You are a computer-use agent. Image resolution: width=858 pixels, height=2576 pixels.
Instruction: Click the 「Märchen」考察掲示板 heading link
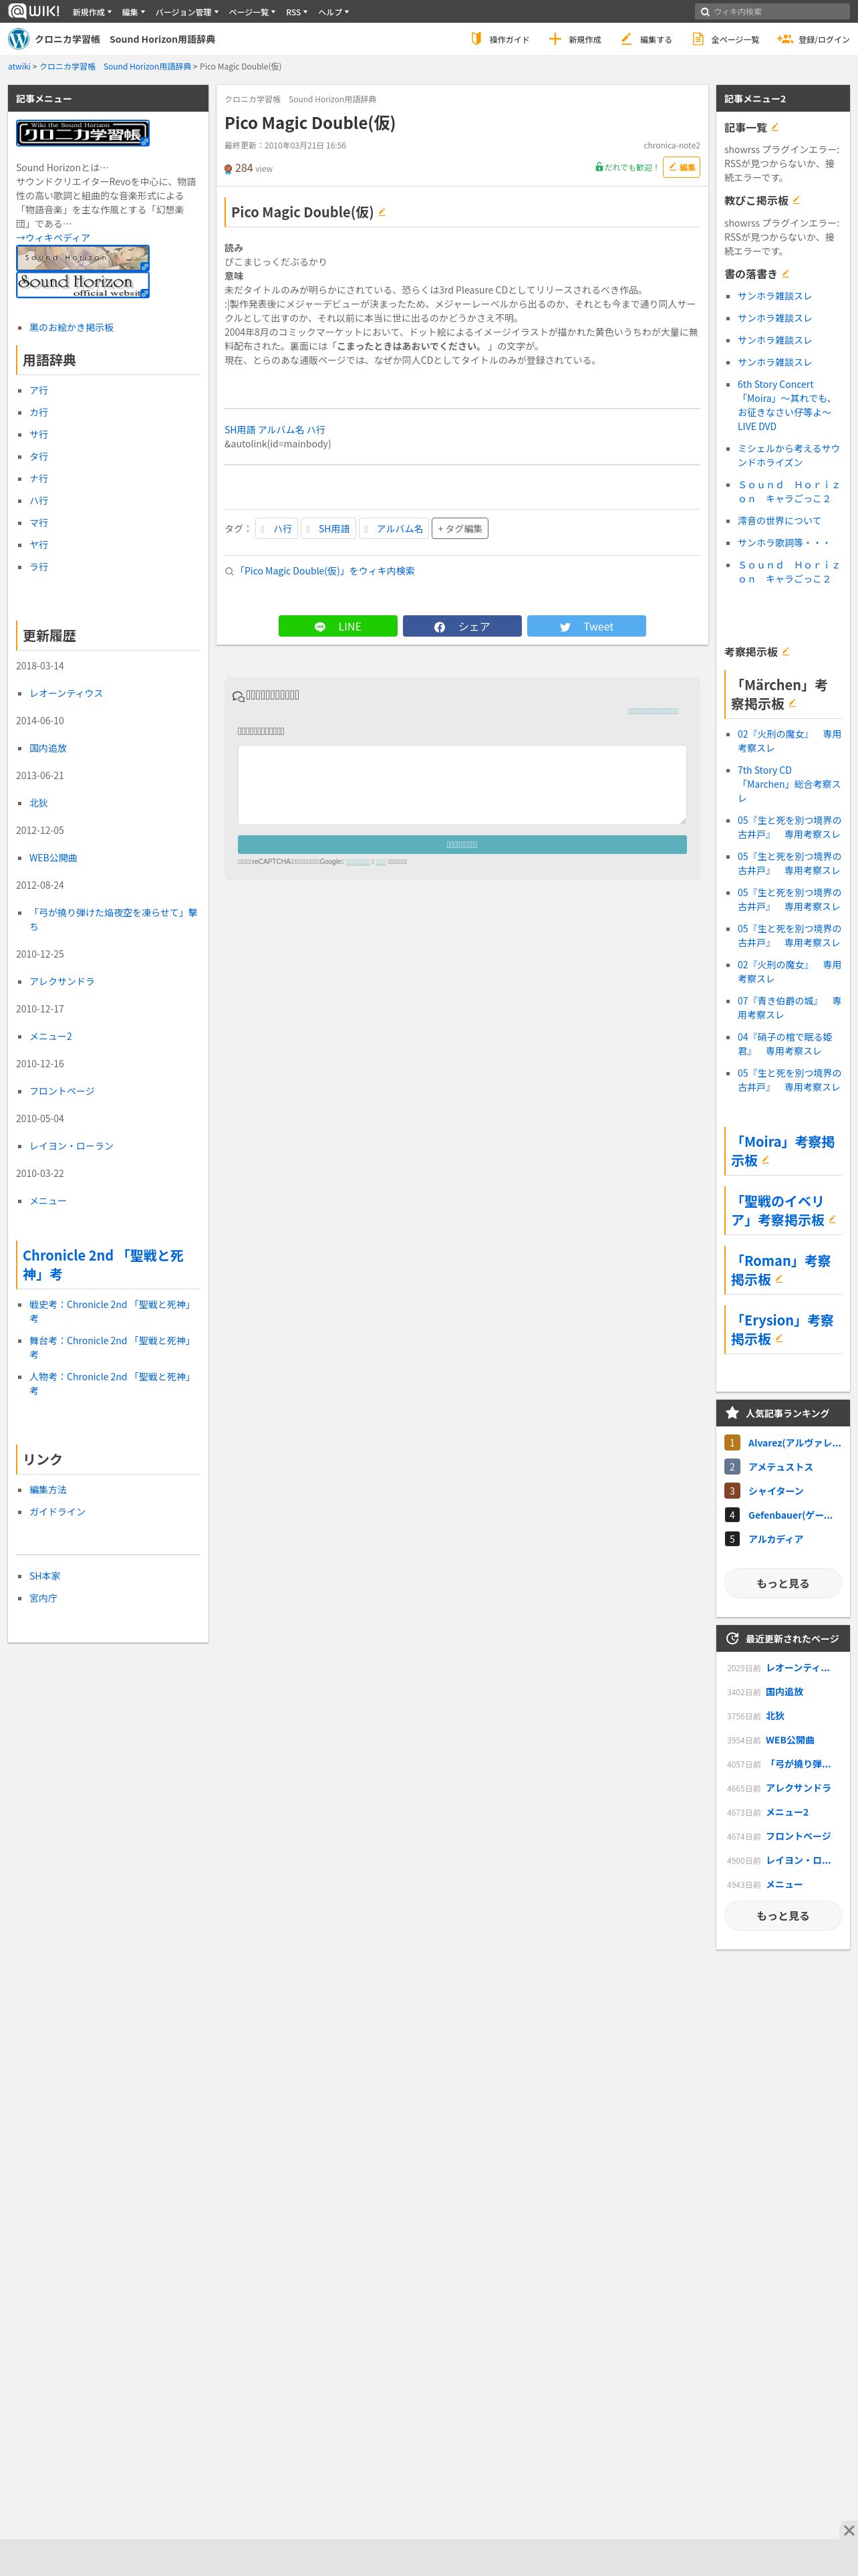click(779, 694)
